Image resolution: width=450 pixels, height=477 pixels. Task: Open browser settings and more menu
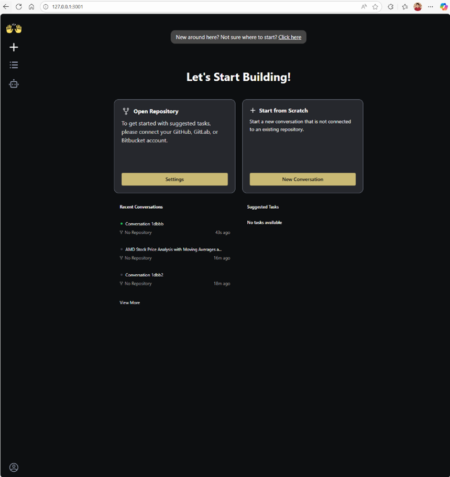431,7
